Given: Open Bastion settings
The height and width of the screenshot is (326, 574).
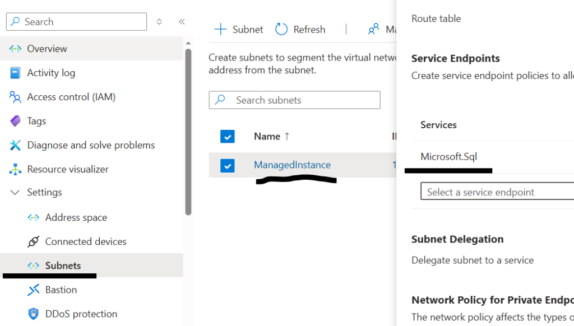Looking at the screenshot, I should coord(91,290).
